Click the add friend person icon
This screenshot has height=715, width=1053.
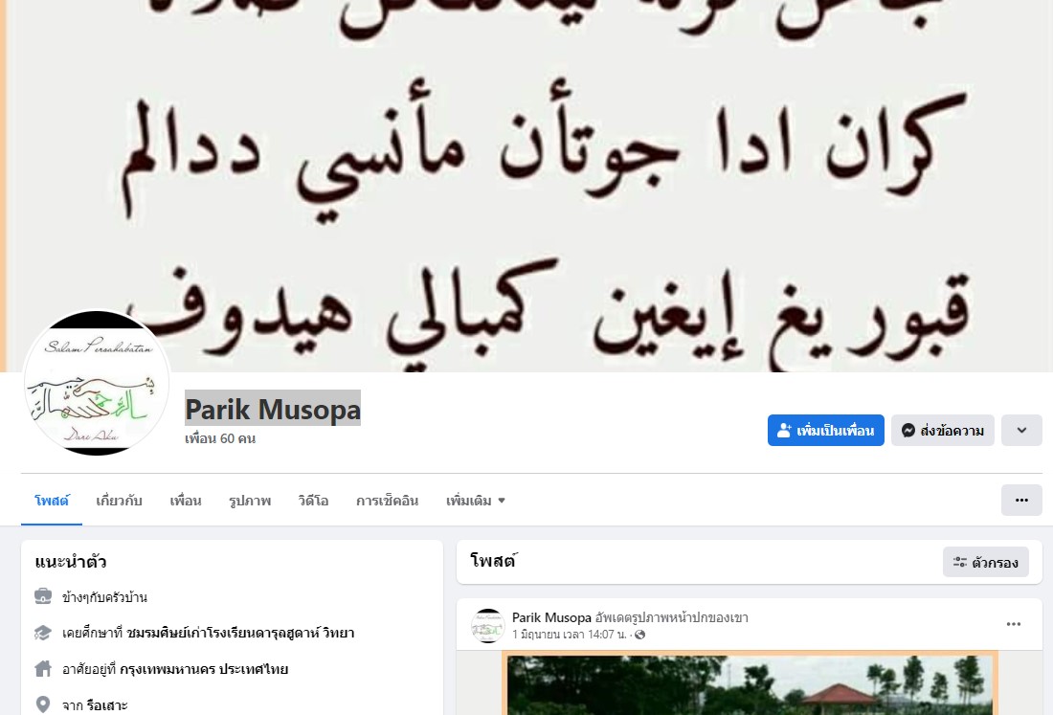pyautogui.click(x=784, y=431)
